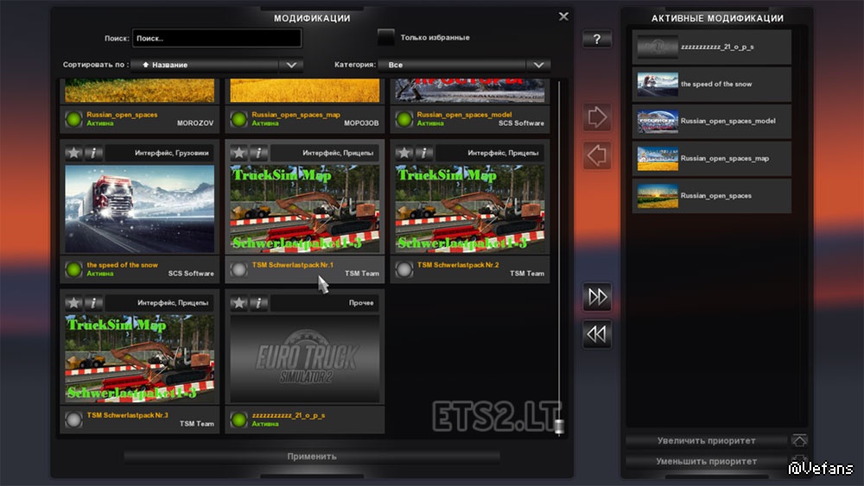
Task: Enable TSM Schwerlastpack Nr.1 mod
Action: pos(238,269)
